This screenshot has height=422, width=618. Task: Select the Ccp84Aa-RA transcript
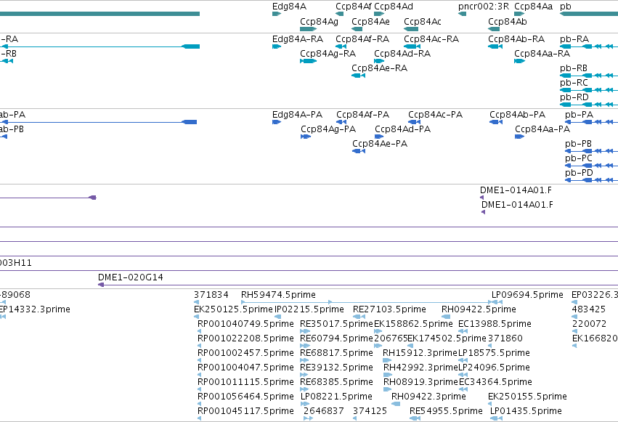(519, 61)
